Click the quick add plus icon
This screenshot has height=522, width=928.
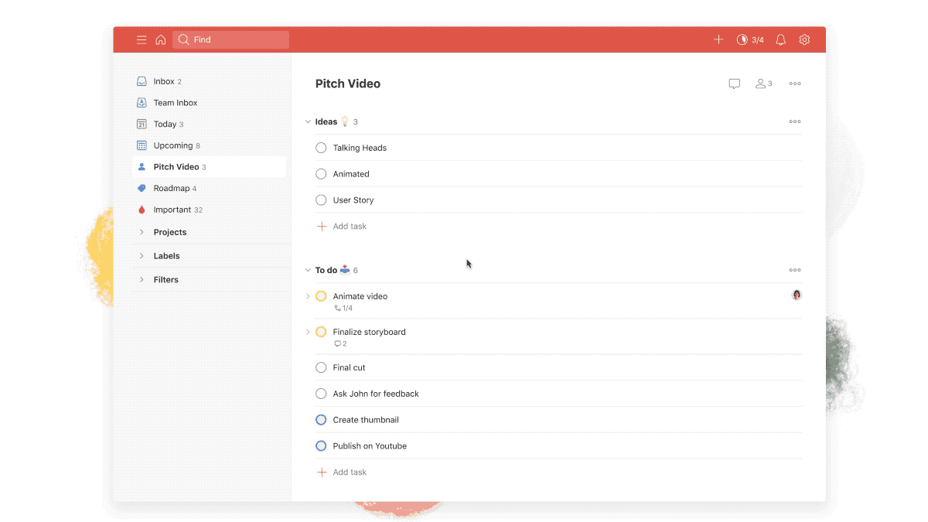[718, 39]
